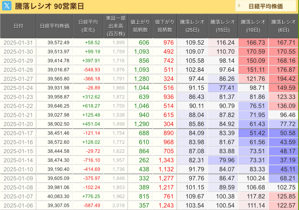Click the 値上がり銘柄数 column header

pos(140,26)
